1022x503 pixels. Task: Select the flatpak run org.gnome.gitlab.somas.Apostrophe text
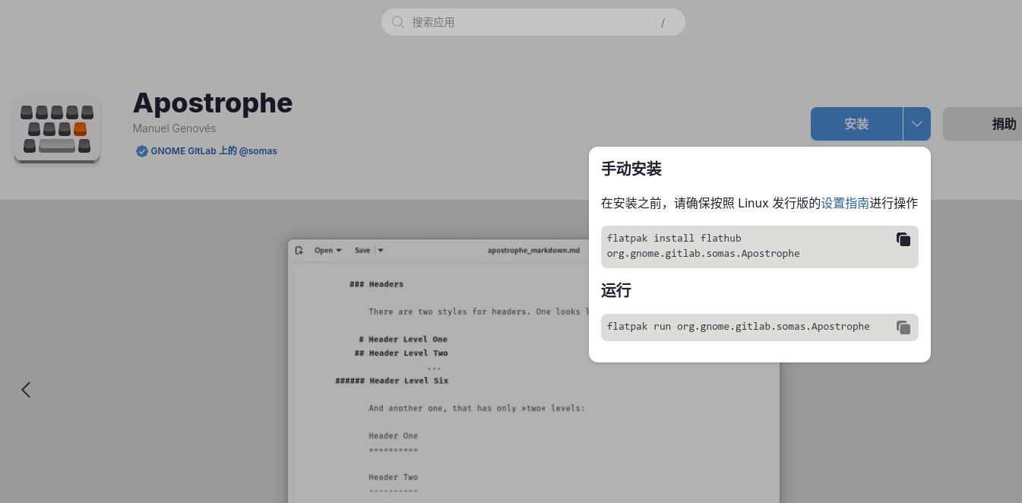click(739, 327)
